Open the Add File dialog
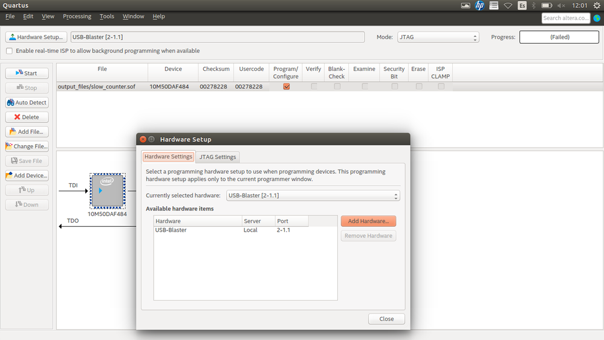 click(x=27, y=132)
